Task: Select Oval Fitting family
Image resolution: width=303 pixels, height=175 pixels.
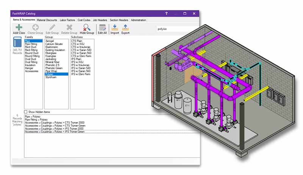Action: [x=33, y=62]
